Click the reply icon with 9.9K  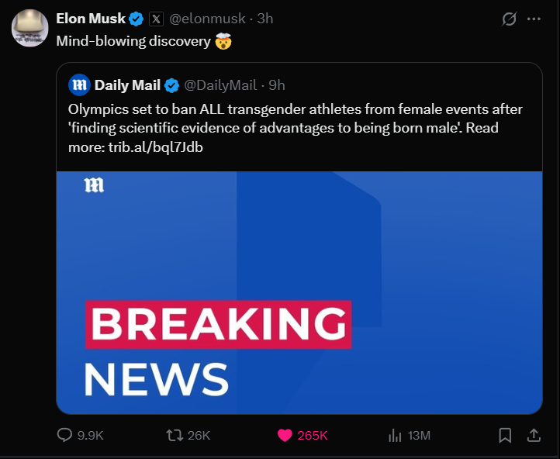pyautogui.click(x=65, y=436)
